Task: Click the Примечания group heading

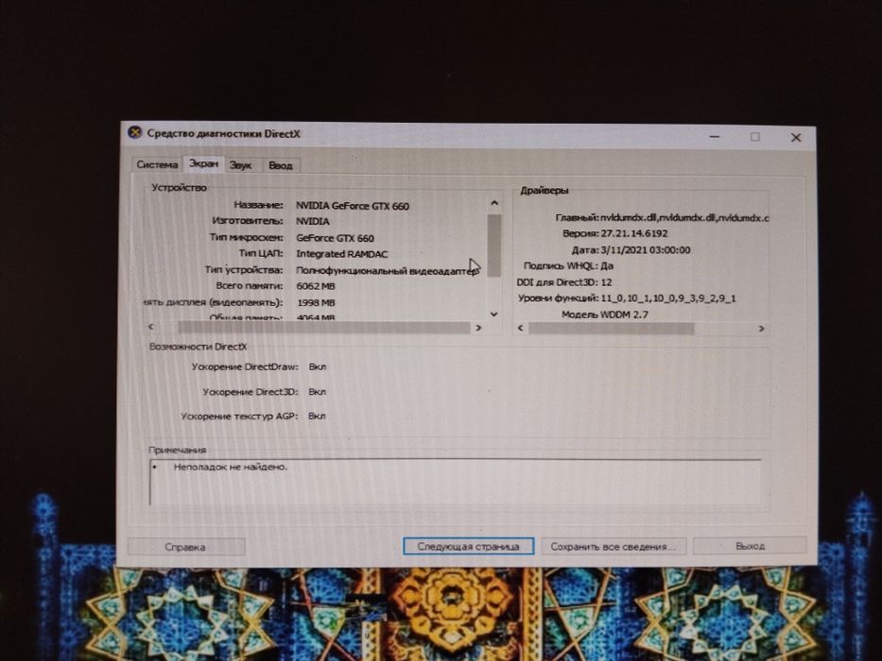Action: 177,450
